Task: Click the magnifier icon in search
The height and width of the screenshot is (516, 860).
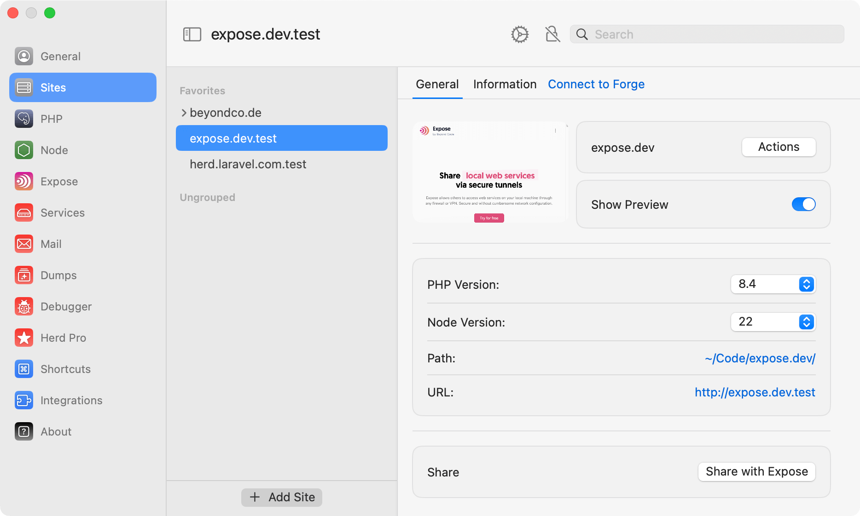Action: (582, 34)
